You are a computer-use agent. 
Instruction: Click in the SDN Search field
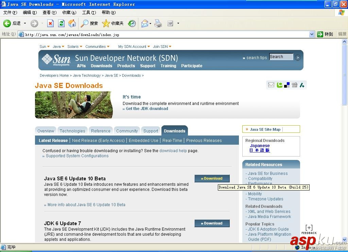[x=281, y=57]
